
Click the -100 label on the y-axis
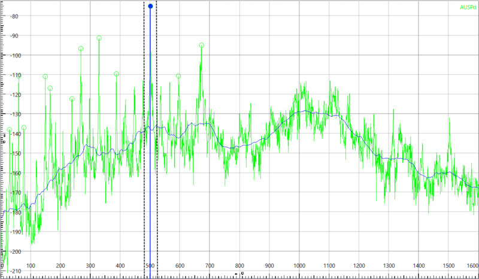[x=13, y=55]
